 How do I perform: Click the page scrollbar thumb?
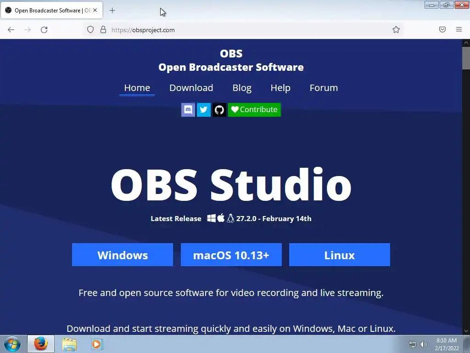point(466,58)
